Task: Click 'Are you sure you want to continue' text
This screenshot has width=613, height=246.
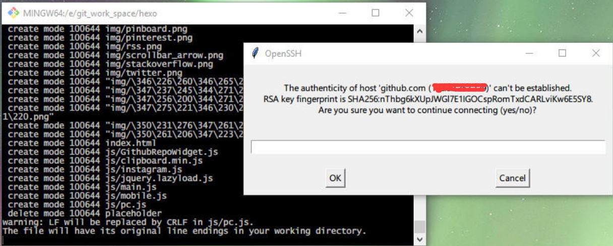Action: 427,109
